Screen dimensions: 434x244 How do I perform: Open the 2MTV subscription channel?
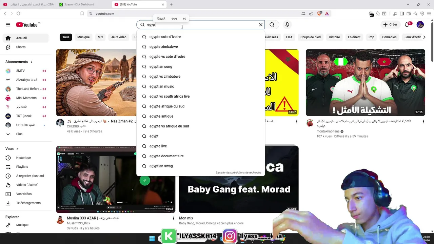point(26,71)
